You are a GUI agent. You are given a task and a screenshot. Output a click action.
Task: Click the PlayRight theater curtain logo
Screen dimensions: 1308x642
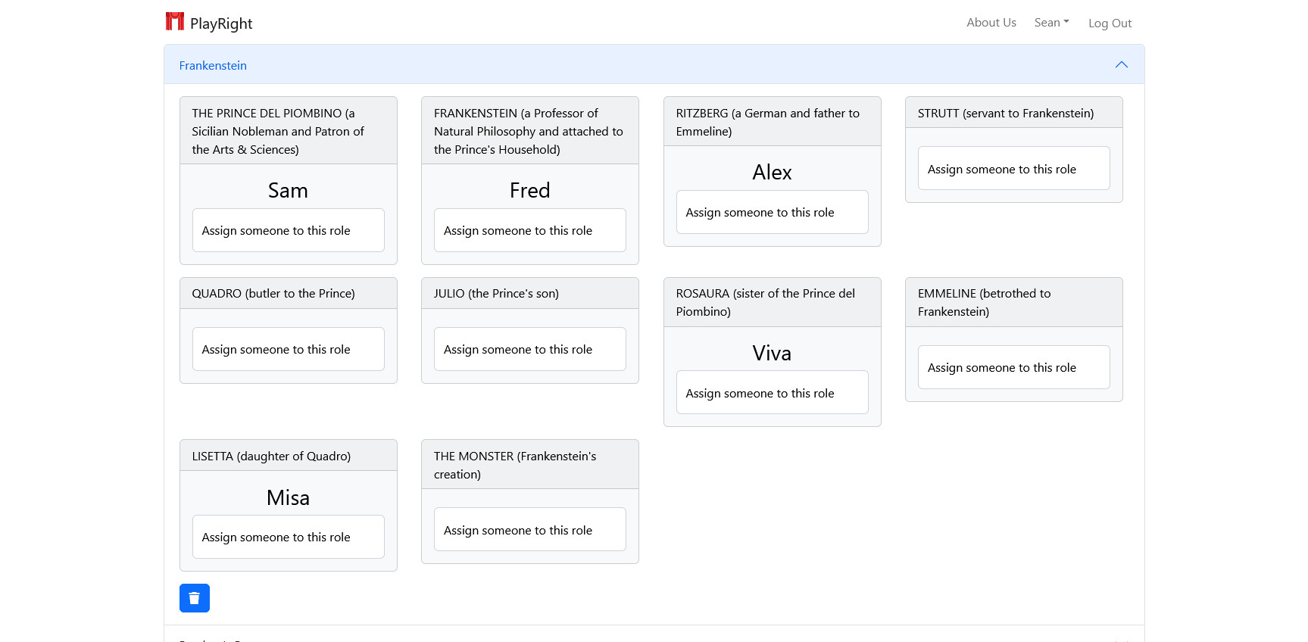(x=175, y=21)
